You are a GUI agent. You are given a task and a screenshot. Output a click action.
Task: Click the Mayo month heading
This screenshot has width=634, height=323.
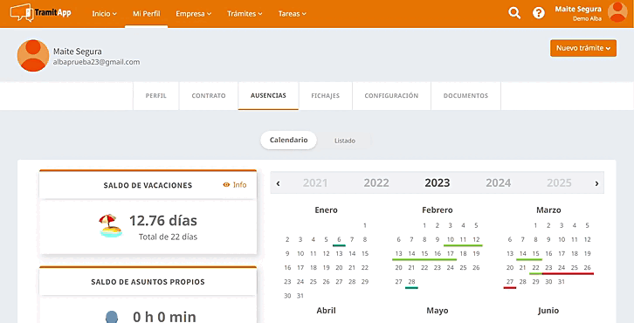[438, 311]
